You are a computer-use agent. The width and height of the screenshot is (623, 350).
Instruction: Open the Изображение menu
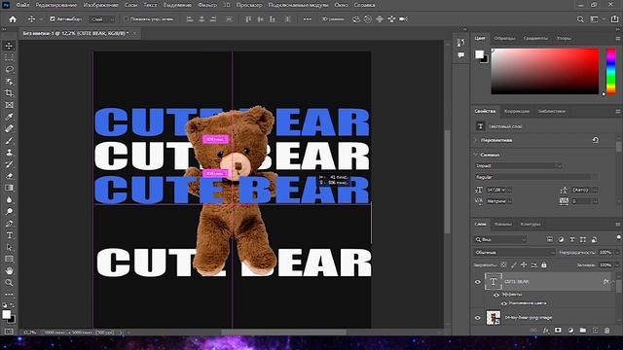101,5
